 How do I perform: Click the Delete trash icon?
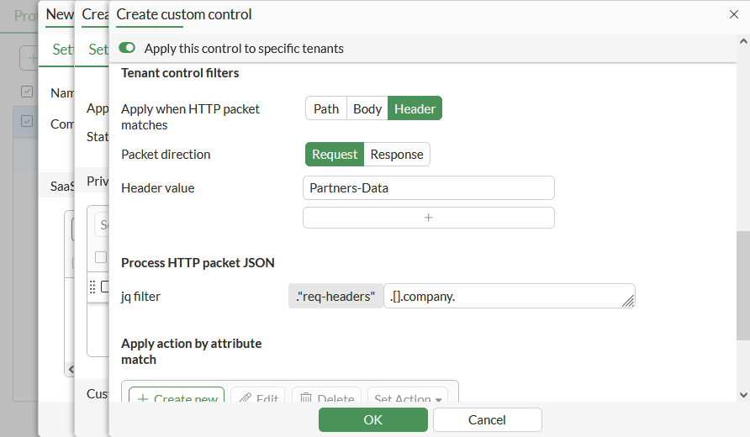click(x=307, y=399)
